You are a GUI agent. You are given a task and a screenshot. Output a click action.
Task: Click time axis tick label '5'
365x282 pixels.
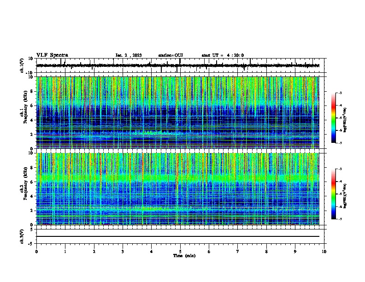(x=180, y=252)
